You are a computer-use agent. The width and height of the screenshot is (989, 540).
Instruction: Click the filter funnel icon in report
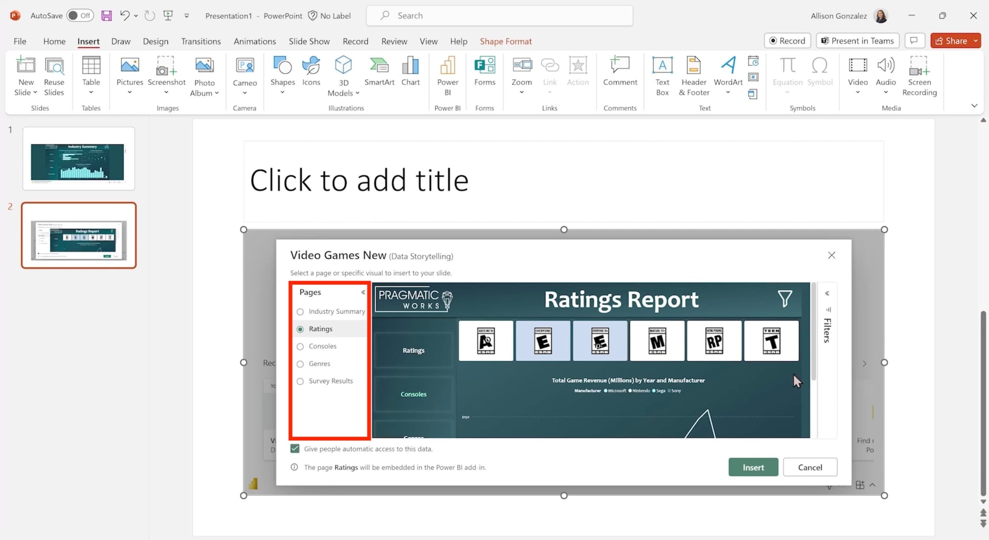click(x=785, y=298)
